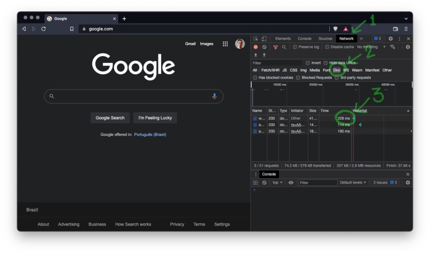Viewport: 430px width, 254px height.
Task: Export HAR file with download arrow
Action: 264,55
